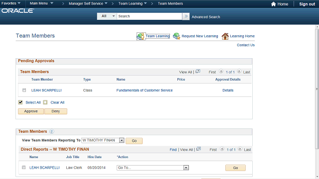319x179 pixels.
Task: Sort by Type column header
Action: (x=87, y=80)
